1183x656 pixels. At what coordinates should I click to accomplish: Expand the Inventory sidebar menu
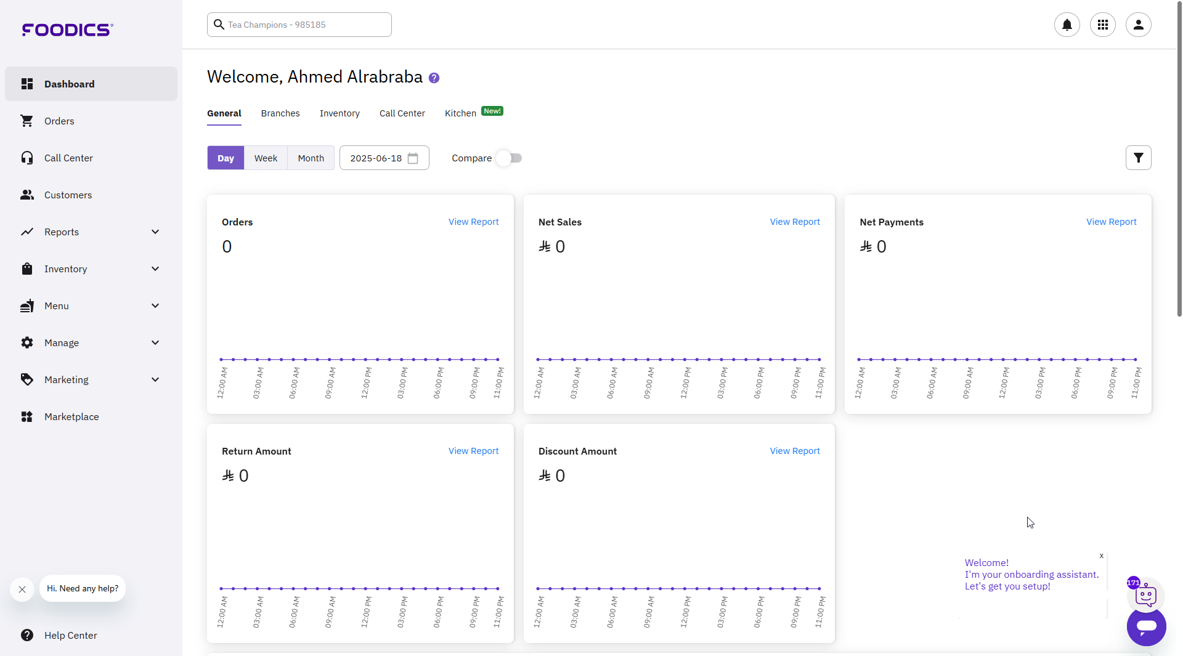(91, 269)
